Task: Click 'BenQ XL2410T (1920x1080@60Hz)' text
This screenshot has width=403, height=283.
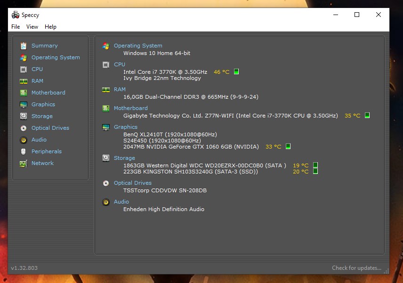Action: (x=170, y=134)
